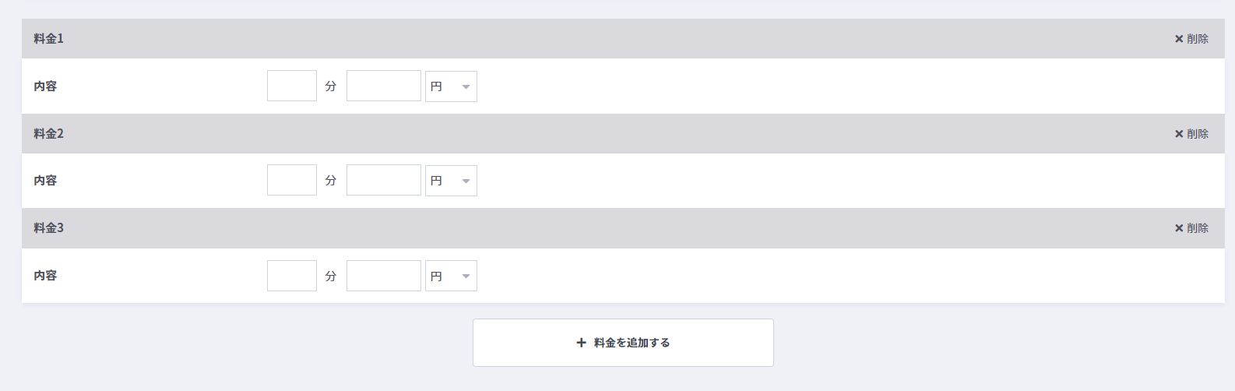This screenshot has height=391, width=1235.
Task: Click the 内容 label in the 料金1 row
Action: click(45, 86)
